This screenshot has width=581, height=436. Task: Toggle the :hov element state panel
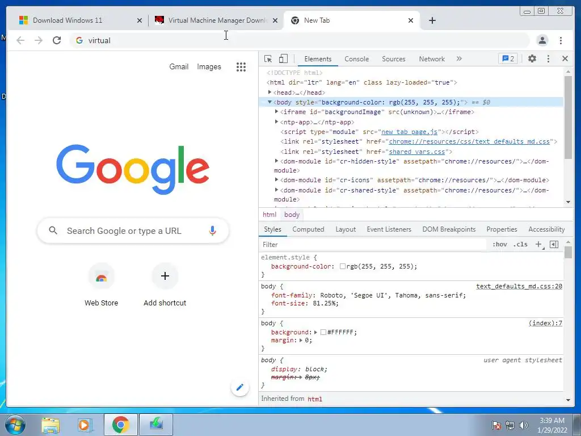(x=499, y=244)
